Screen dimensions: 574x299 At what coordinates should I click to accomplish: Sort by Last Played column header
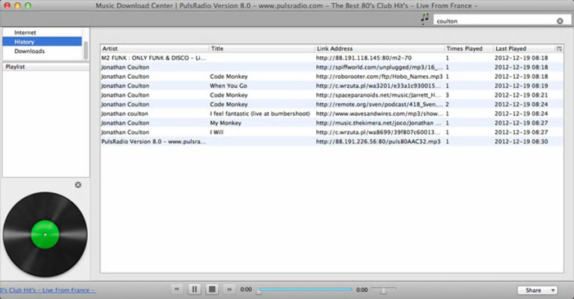click(523, 48)
